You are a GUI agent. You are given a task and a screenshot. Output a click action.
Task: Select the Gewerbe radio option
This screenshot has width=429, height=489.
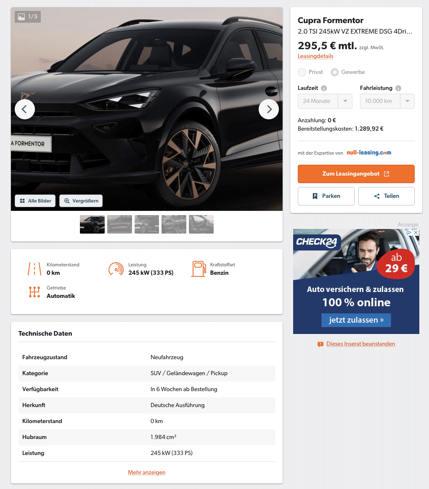[x=335, y=72]
